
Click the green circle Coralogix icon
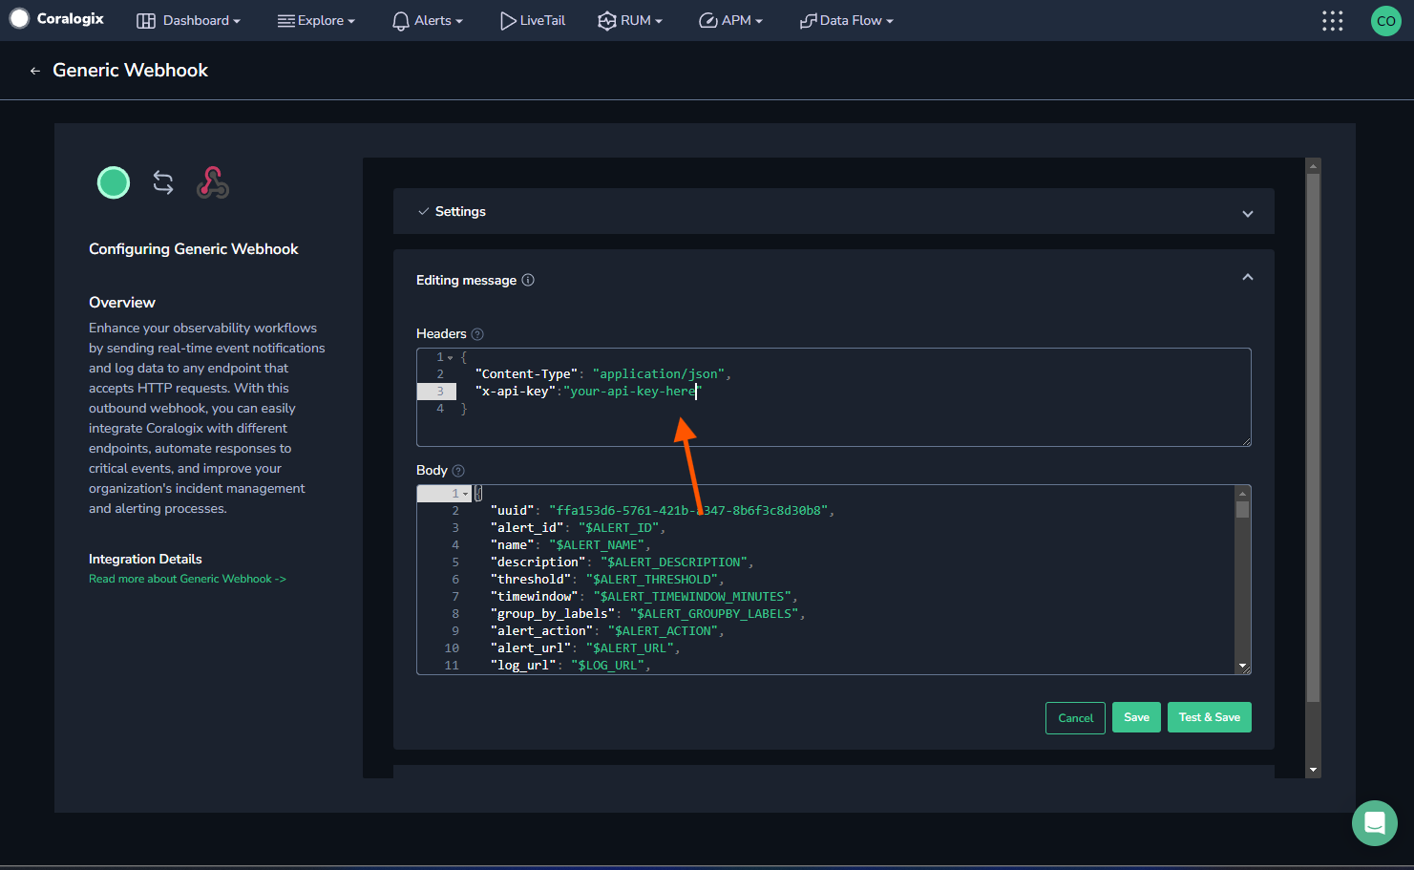coord(114,182)
